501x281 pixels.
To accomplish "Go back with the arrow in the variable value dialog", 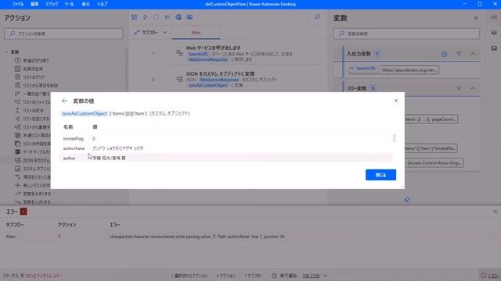I will pos(64,101).
